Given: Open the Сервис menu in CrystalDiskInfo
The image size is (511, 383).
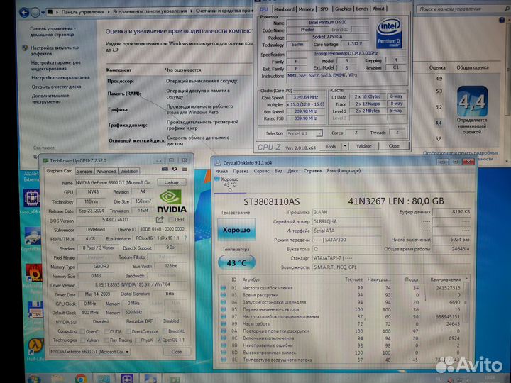Looking at the screenshot, I should click(261, 171).
